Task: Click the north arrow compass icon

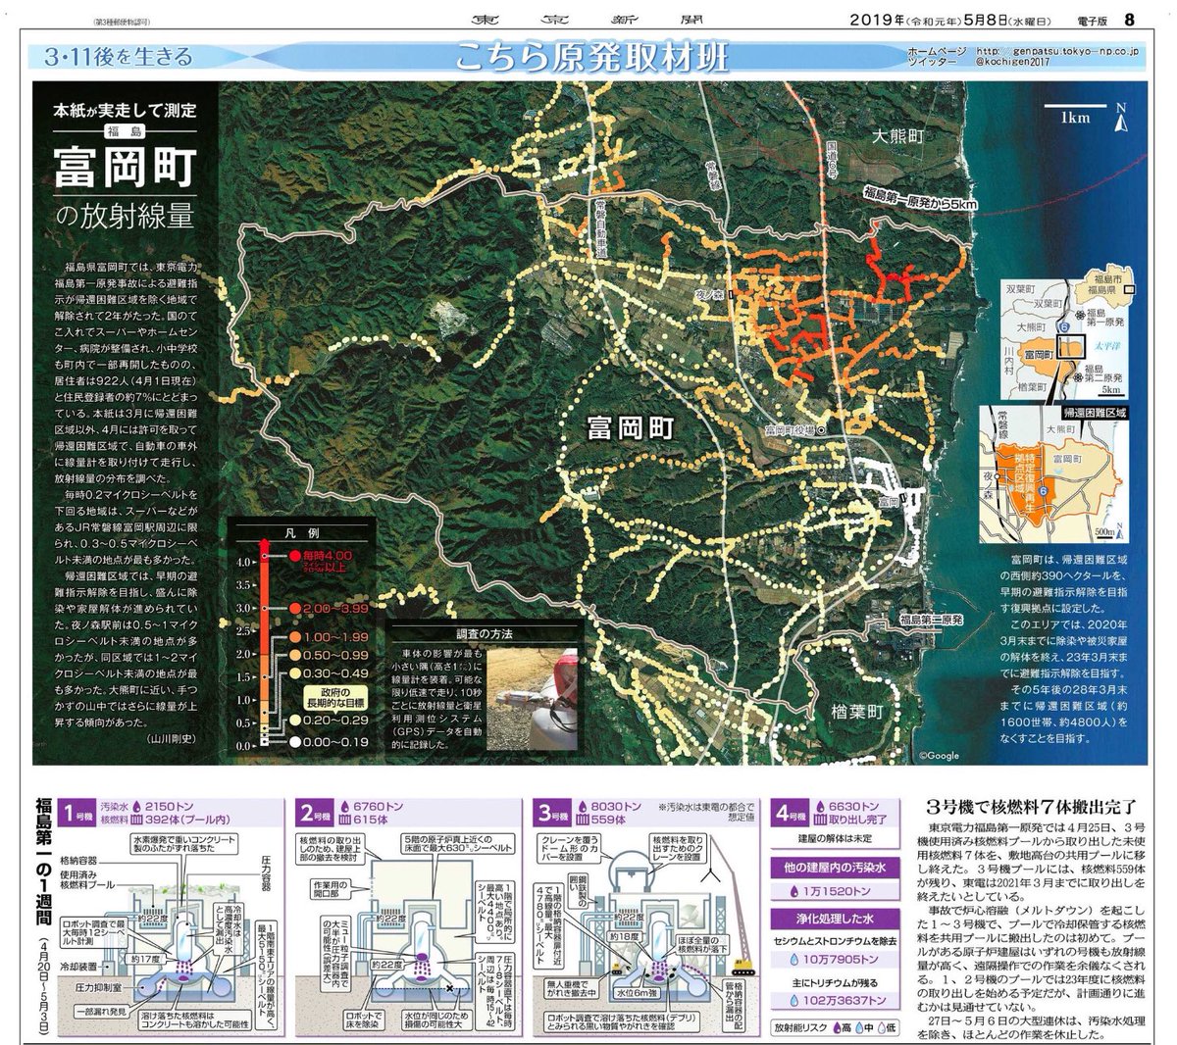Action: (1120, 117)
